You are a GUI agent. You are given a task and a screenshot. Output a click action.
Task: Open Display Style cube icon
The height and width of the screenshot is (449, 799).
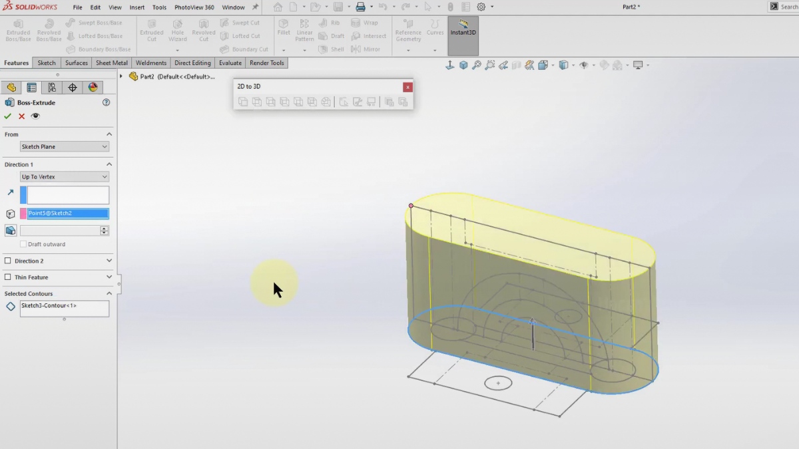point(563,65)
